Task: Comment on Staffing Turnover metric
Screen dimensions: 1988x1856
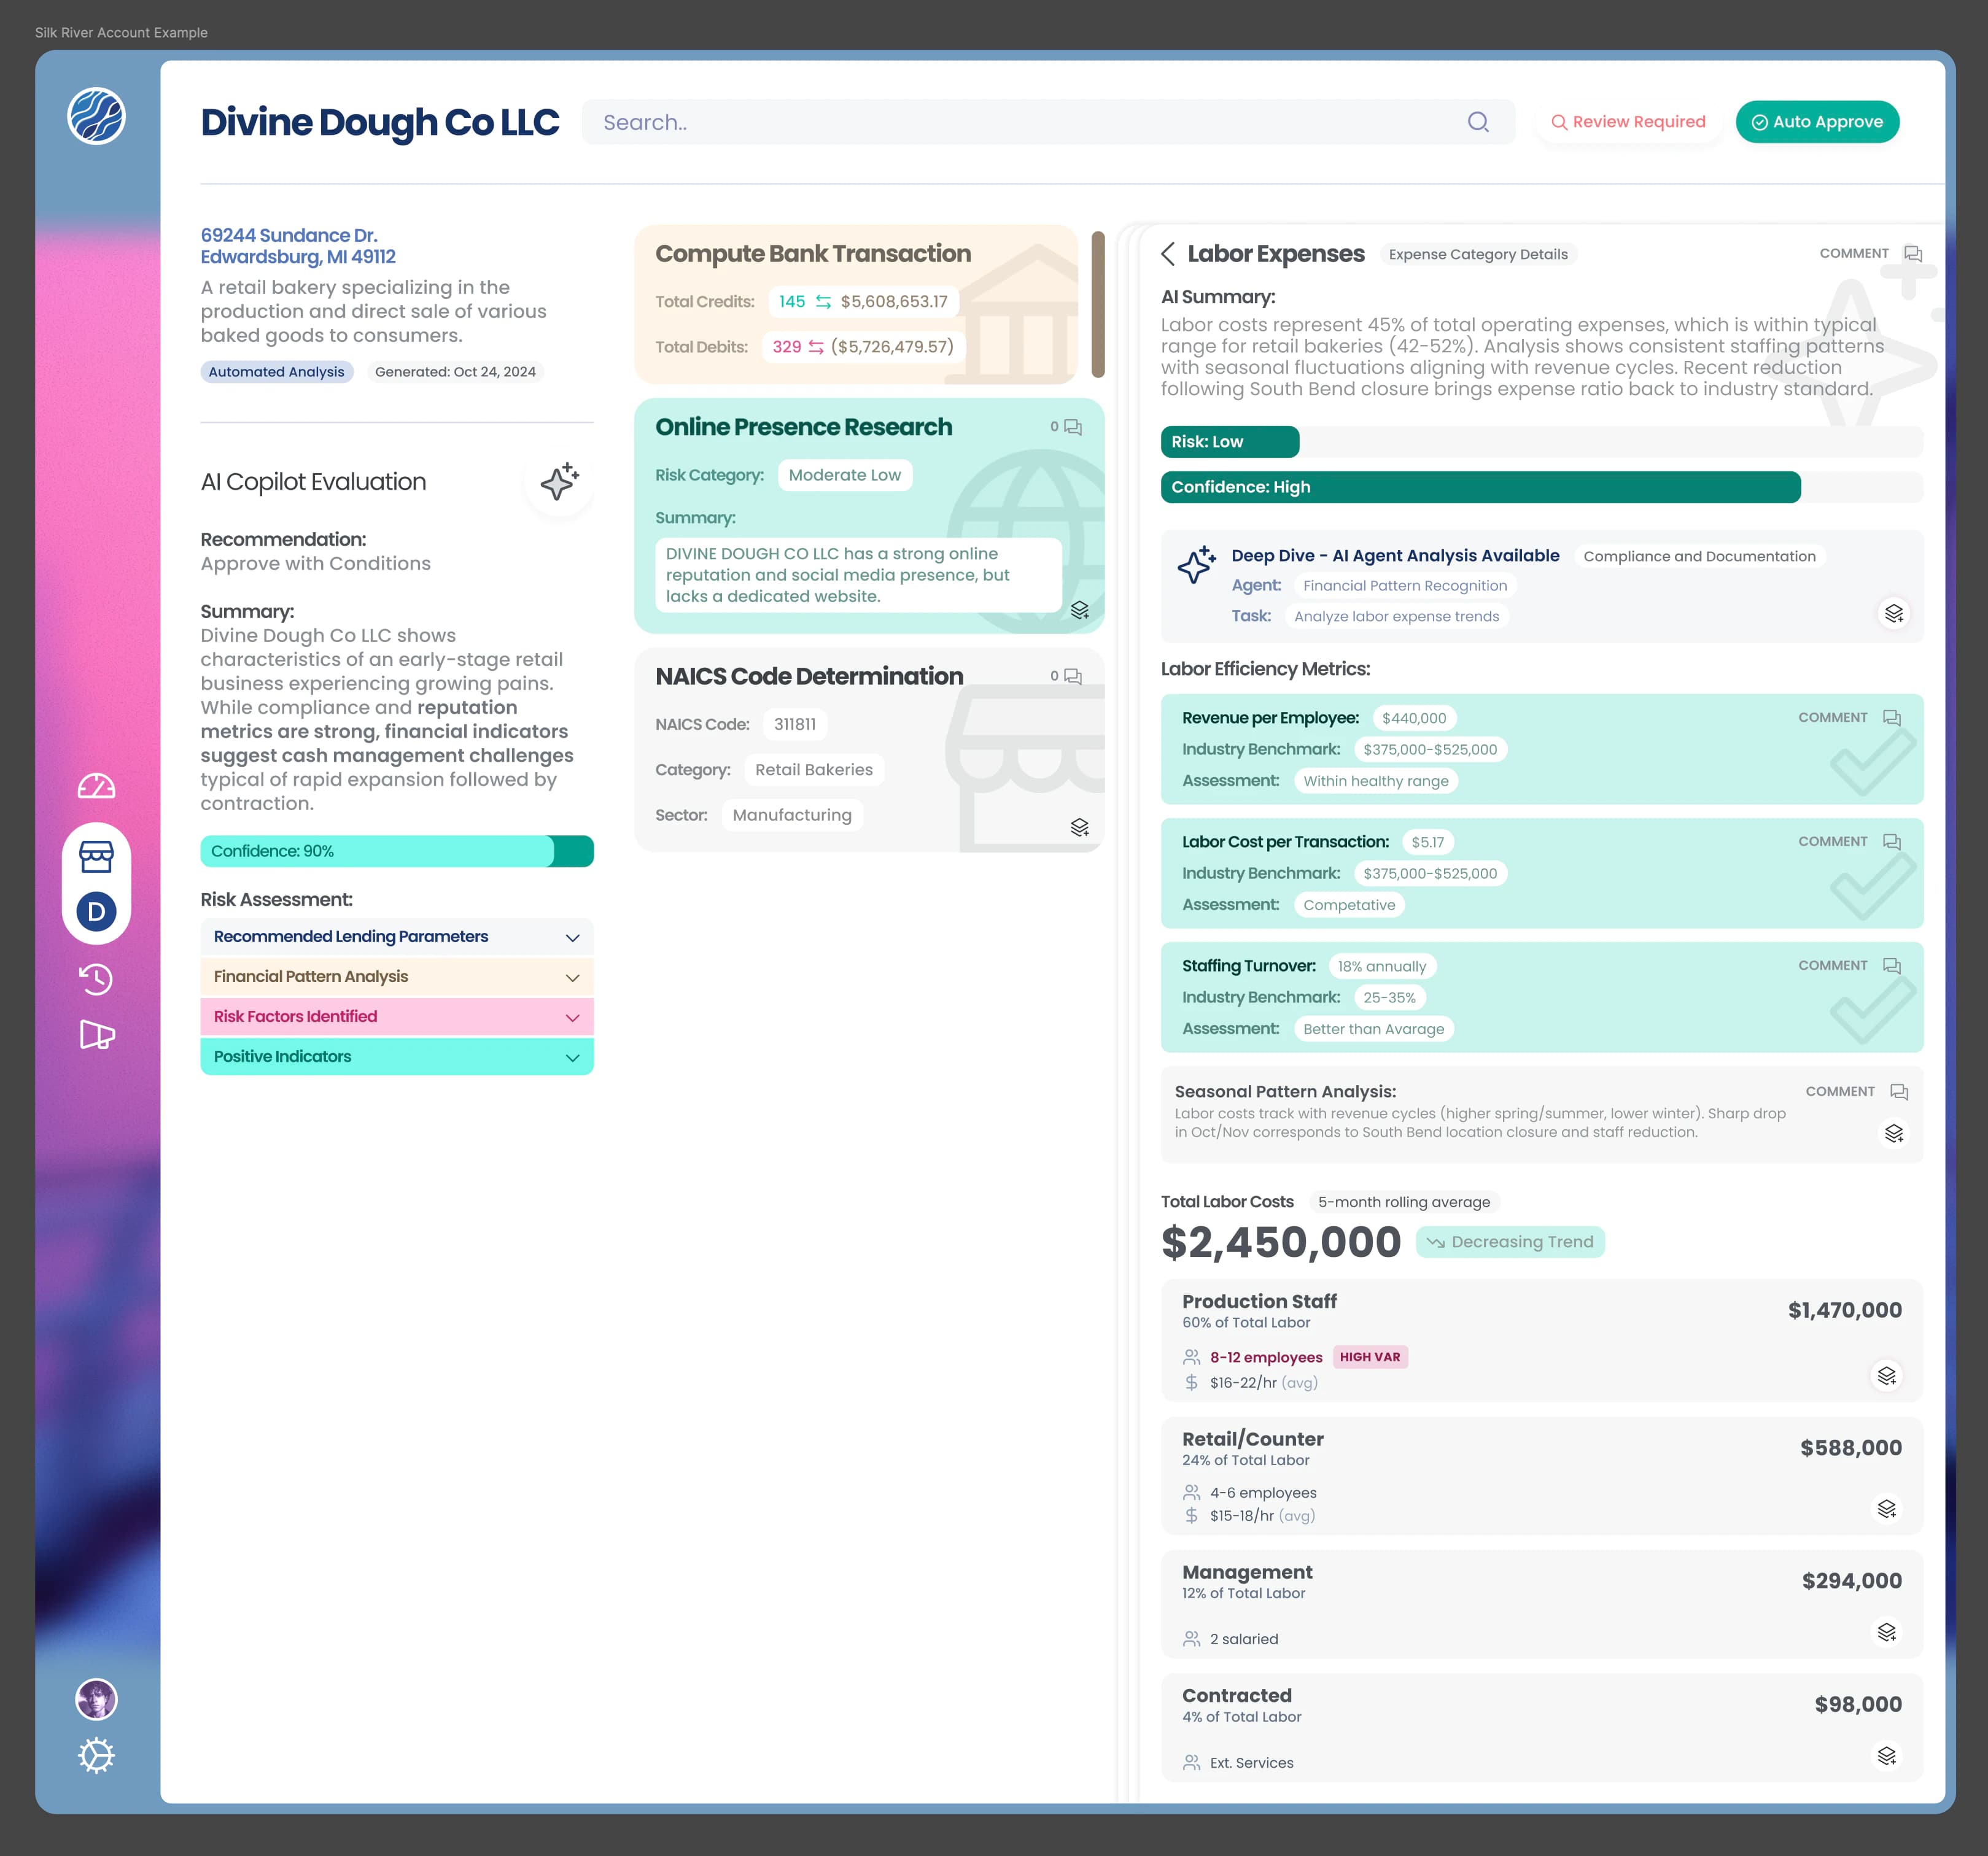Action: [1850, 965]
